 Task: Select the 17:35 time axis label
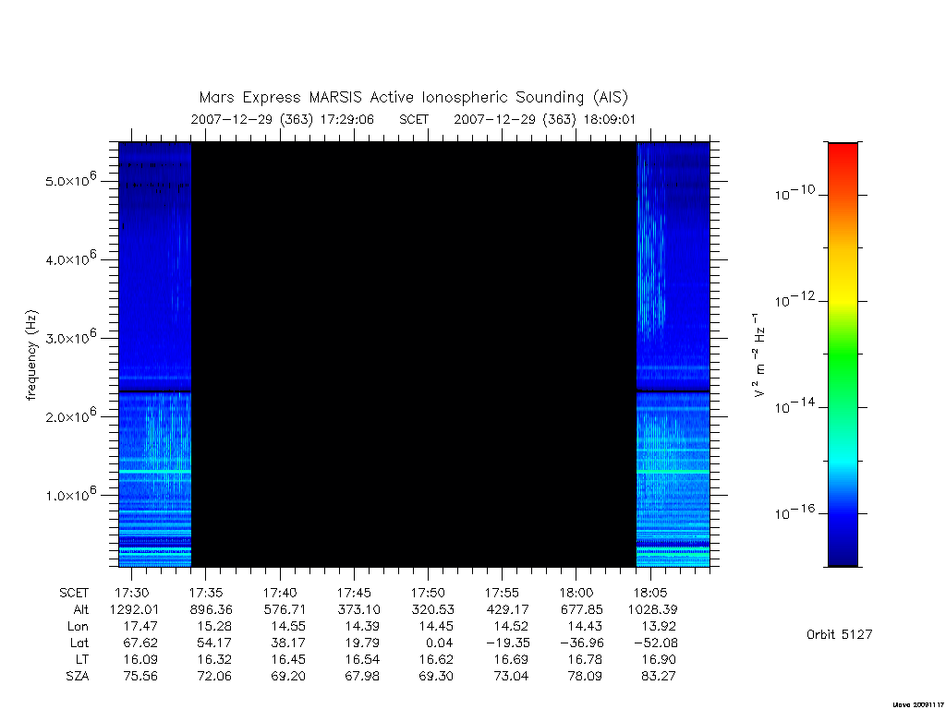coord(206,593)
